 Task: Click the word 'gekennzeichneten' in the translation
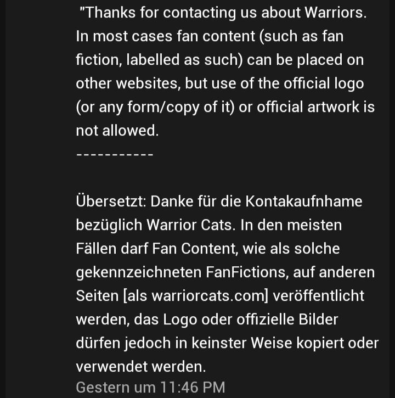click(138, 273)
